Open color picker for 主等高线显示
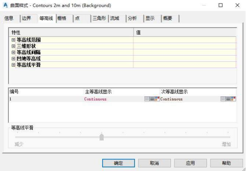This screenshot has width=246, height=171. (x=157, y=99)
